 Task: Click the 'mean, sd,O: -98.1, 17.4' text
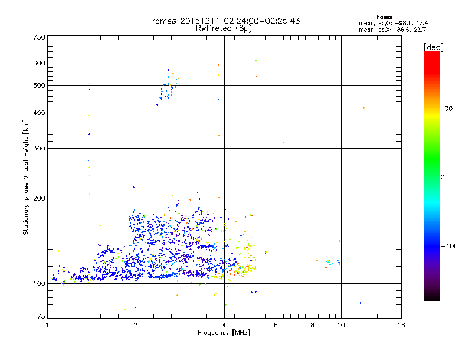click(393, 23)
